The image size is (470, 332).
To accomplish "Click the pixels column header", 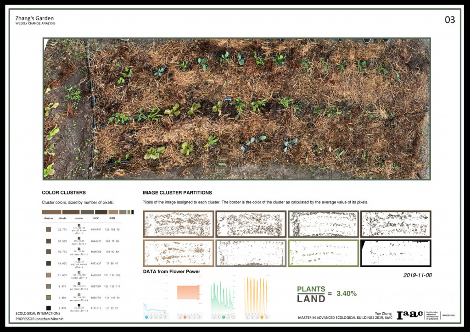I will coord(62,219).
